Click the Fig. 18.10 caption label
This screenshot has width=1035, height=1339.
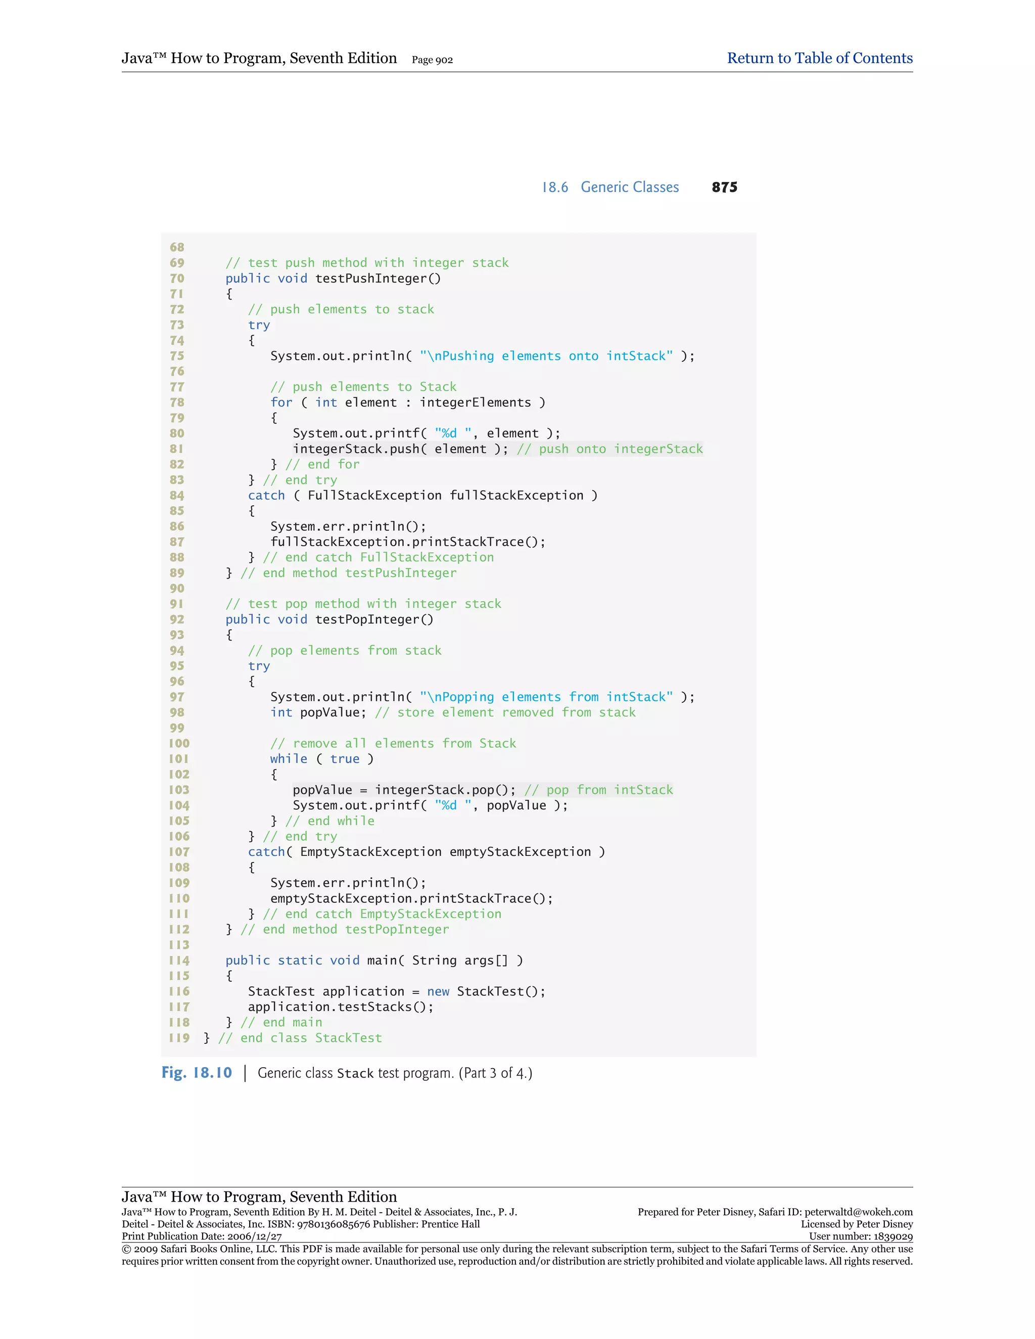click(196, 1072)
